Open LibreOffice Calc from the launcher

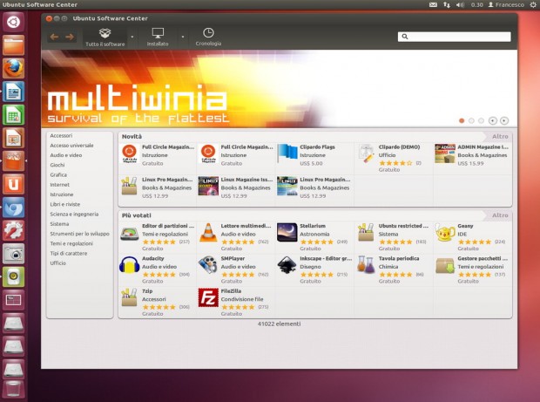pos(13,115)
